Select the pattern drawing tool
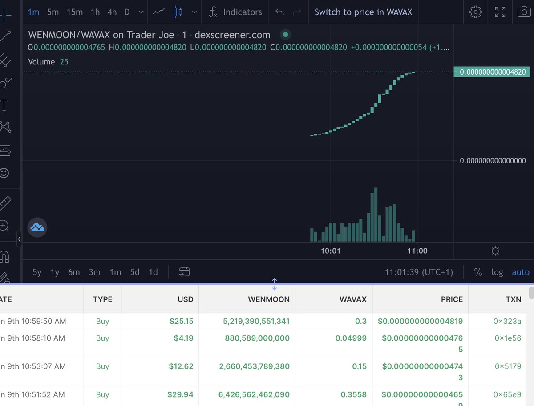Screen dimensions: 534x406 click(x=5, y=127)
